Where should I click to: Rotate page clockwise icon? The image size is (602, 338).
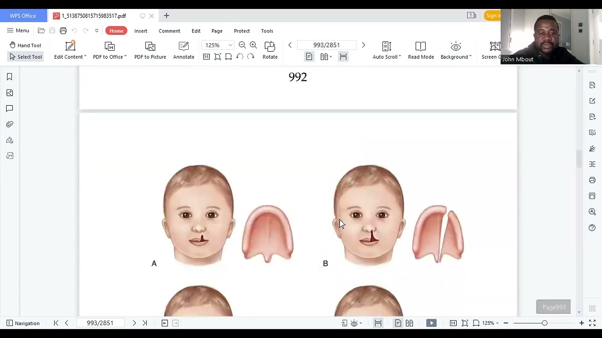click(x=251, y=57)
